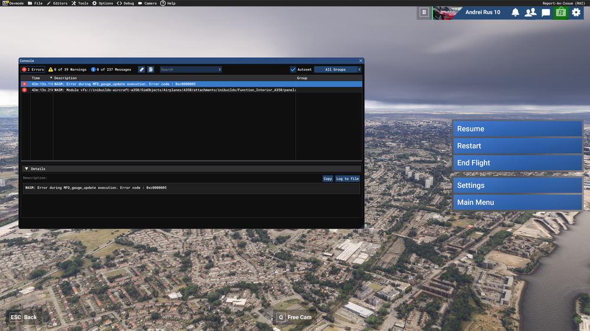Click Log to file button

348,178
